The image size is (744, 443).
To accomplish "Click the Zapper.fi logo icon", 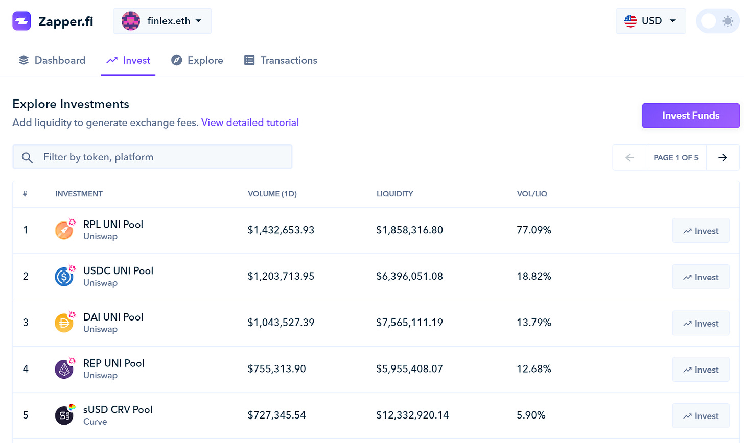I will point(21,21).
